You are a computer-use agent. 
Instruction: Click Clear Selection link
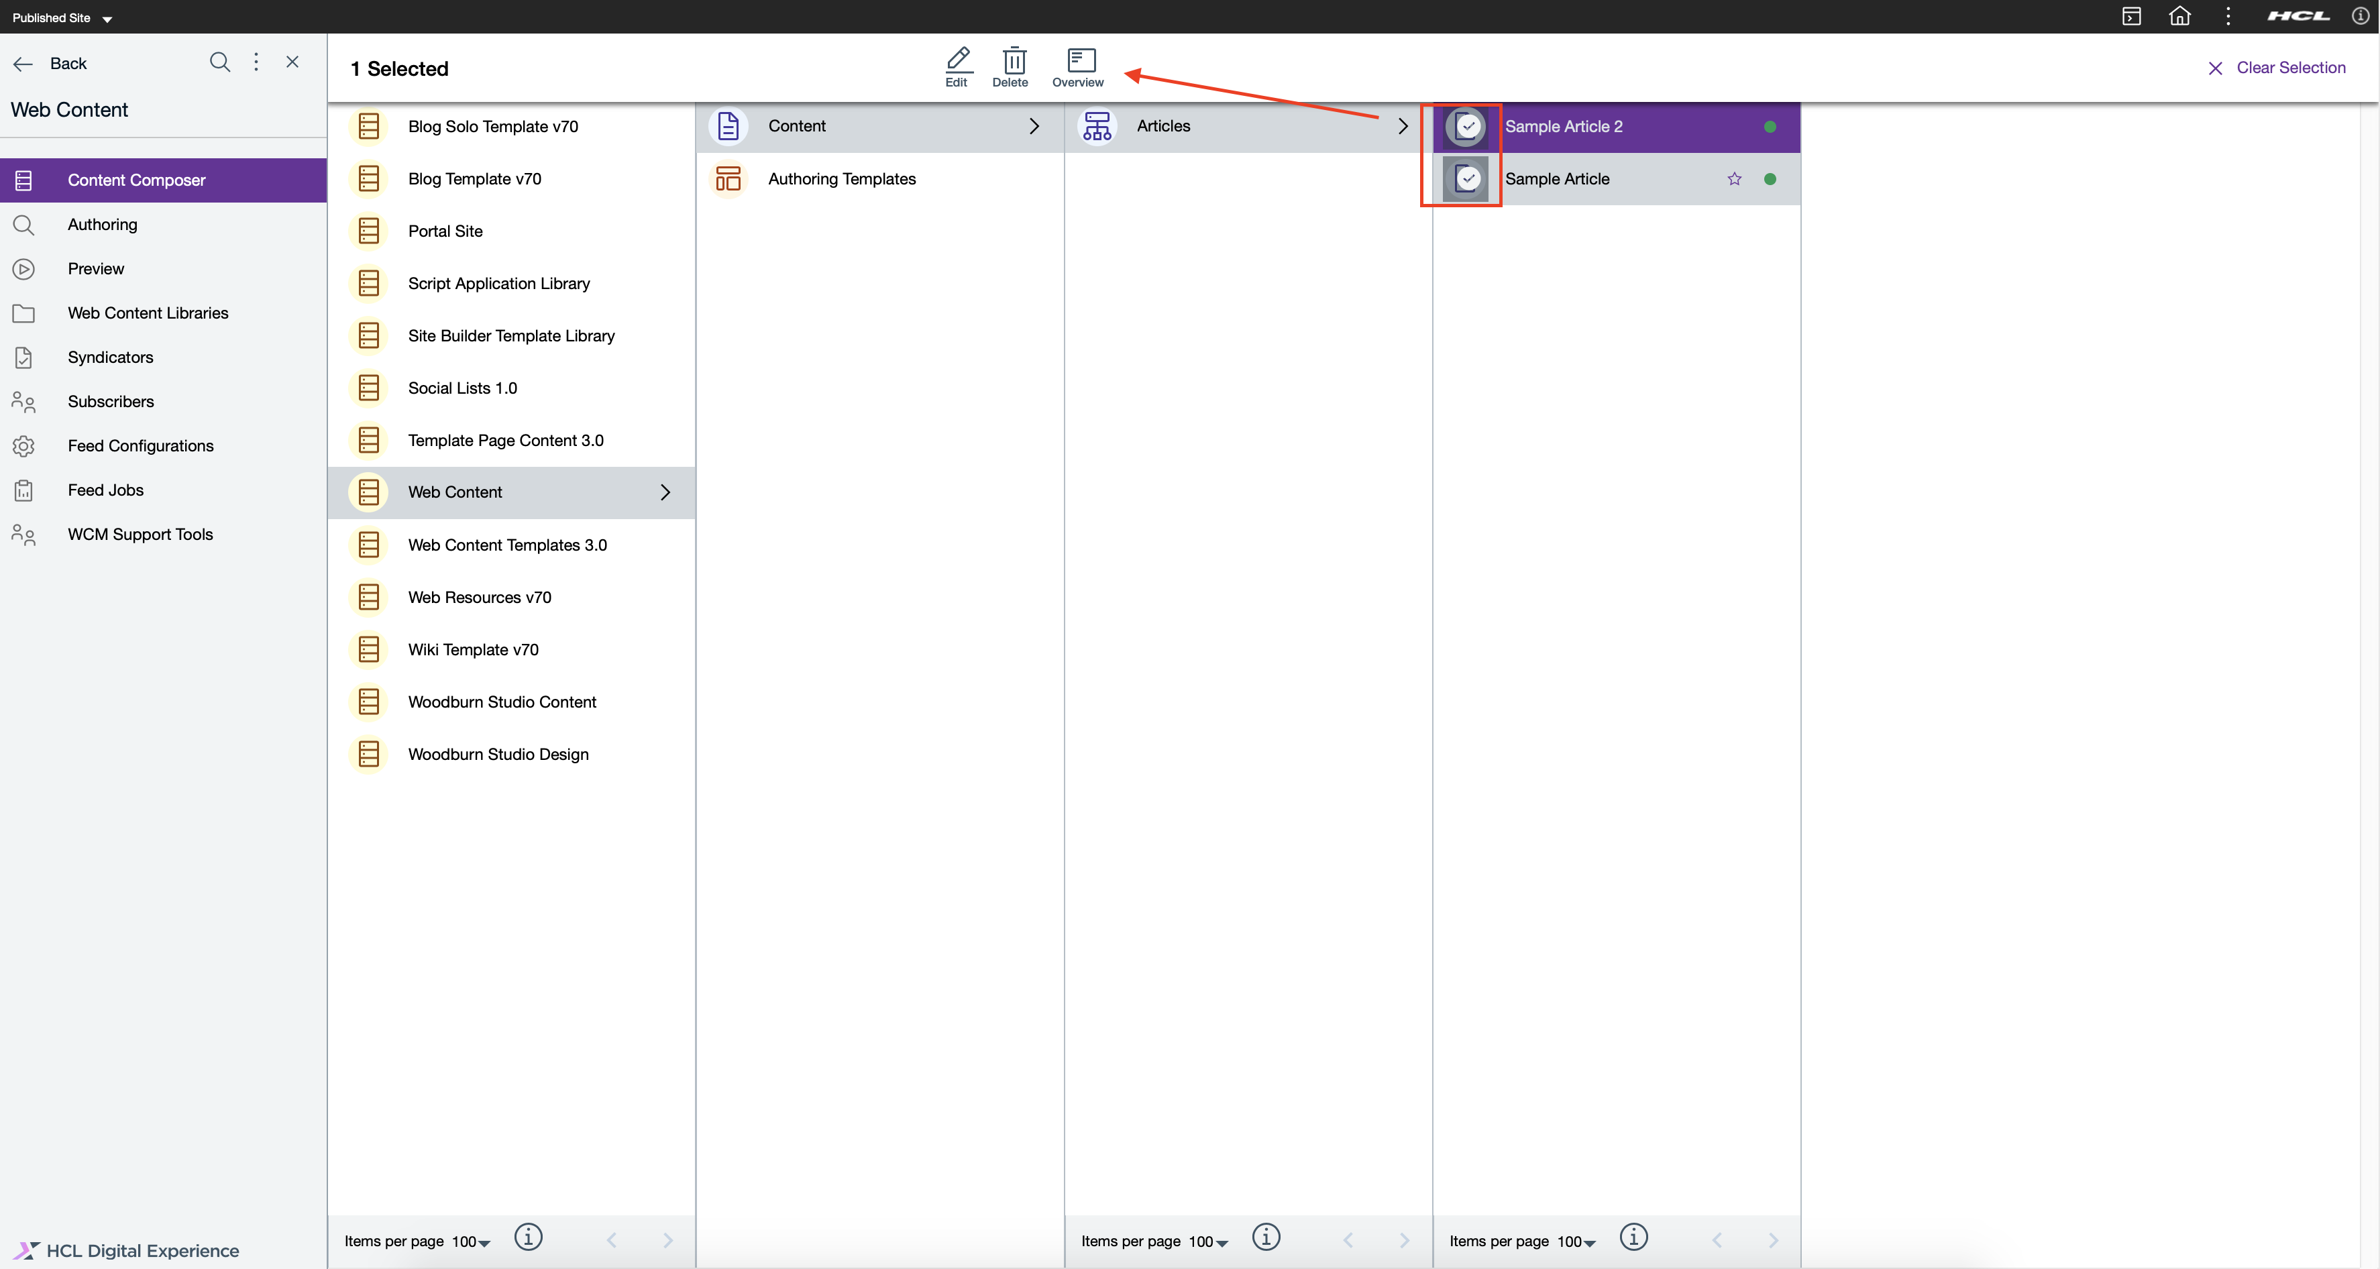click(x=2277, y=68)
